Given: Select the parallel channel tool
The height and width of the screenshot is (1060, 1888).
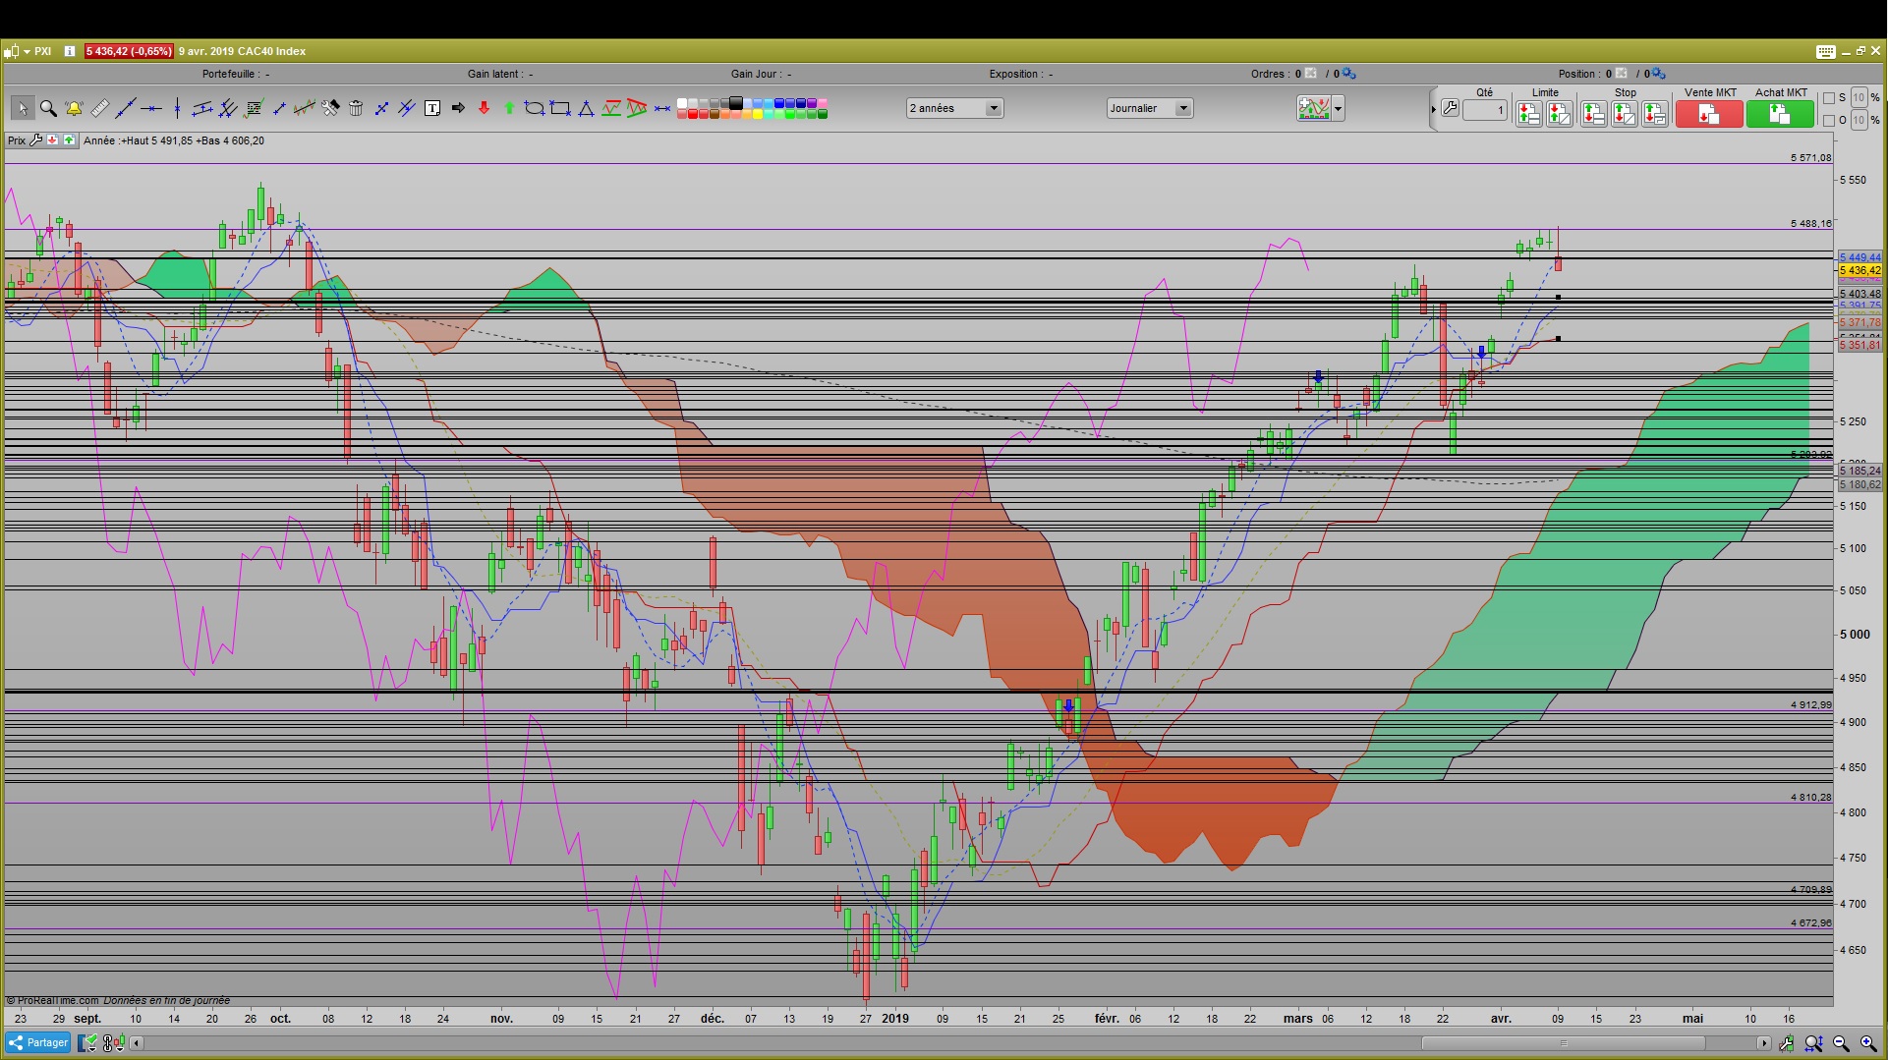Looking at the screenshot, I should point(202,108).
